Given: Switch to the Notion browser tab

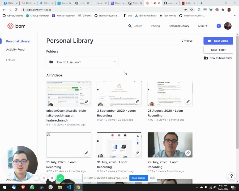Looking at the screenshot, I should tap(135, 3).
